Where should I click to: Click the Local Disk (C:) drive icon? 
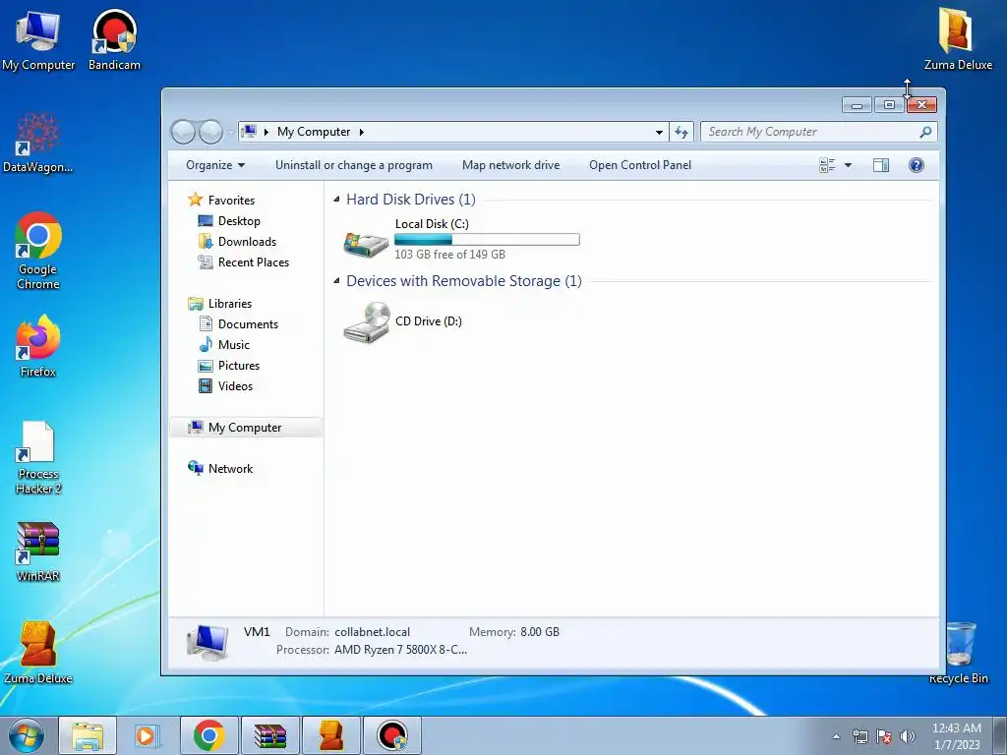366,244
